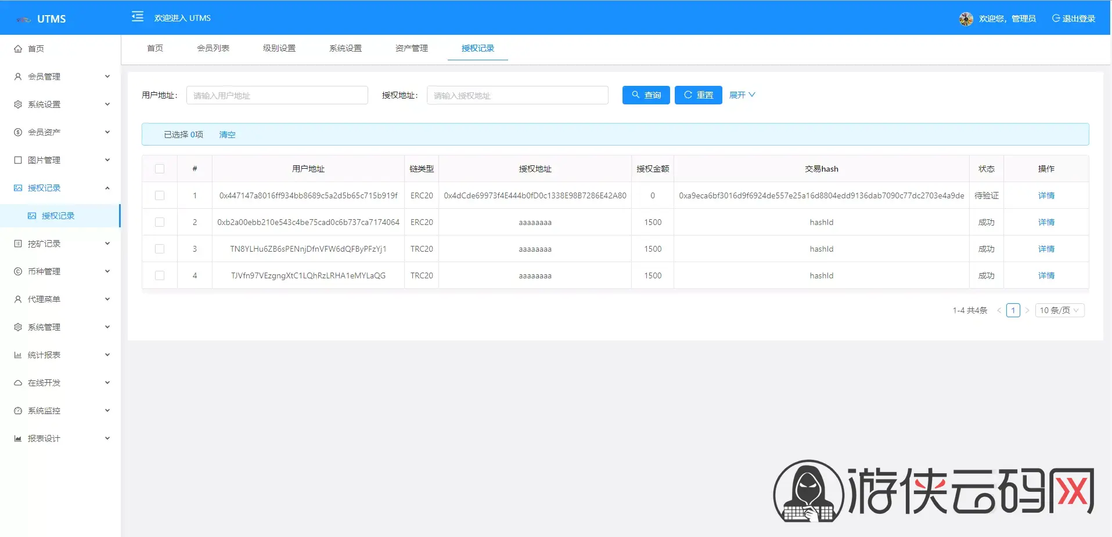Click the 退出登录 logout icon
Screen dimensions: 1112x537
[x=1056, y=19]
